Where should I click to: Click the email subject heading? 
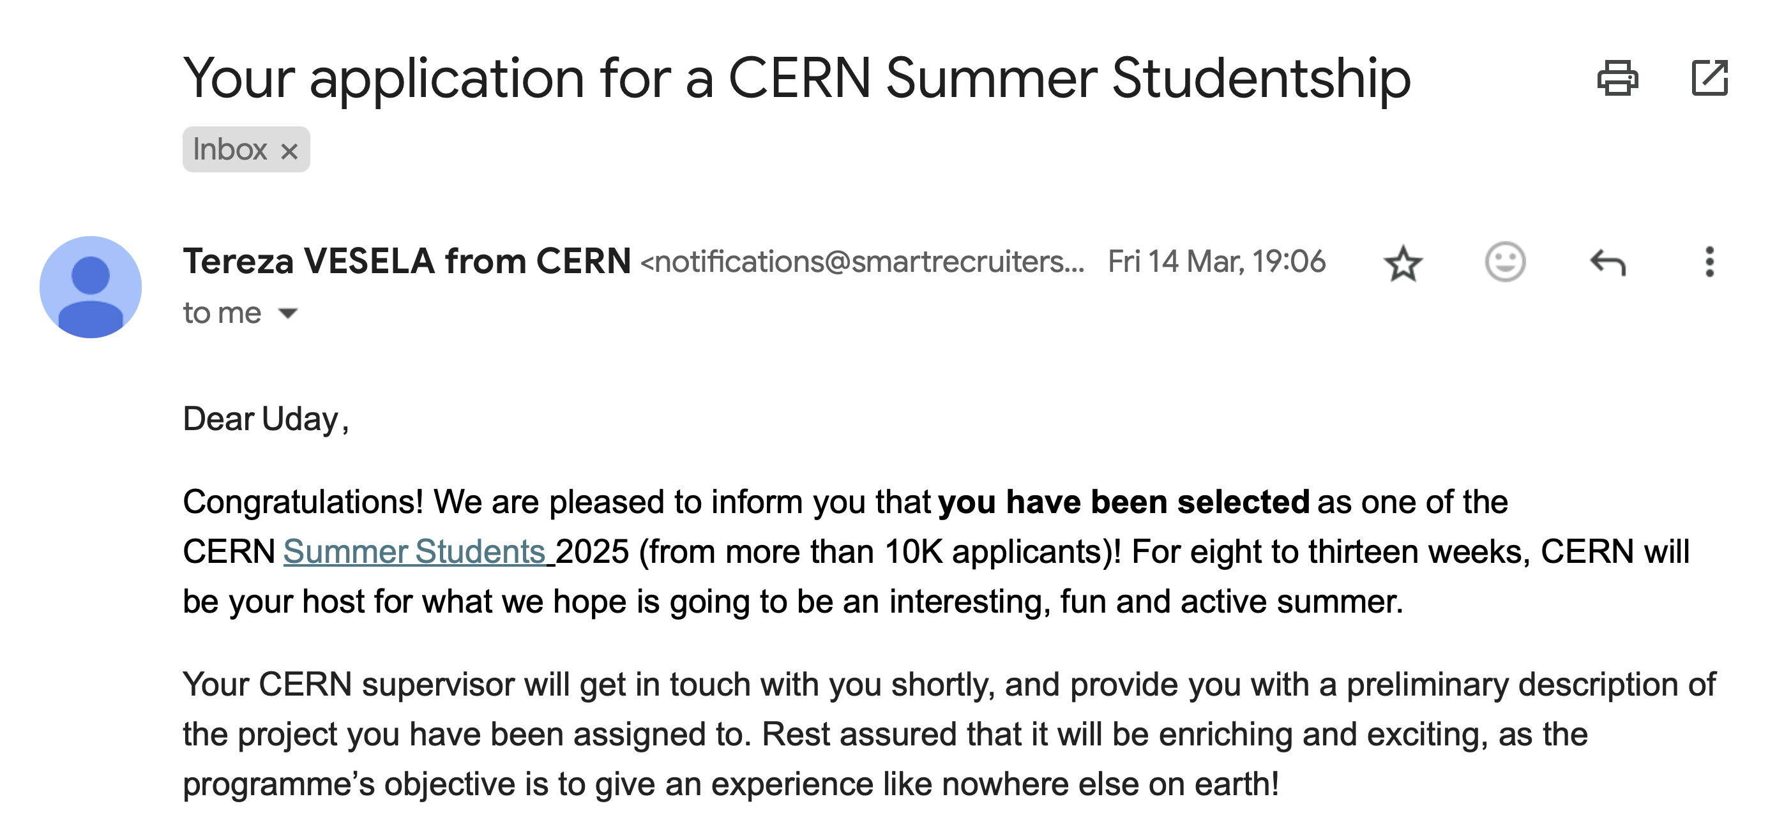point(796,79)
